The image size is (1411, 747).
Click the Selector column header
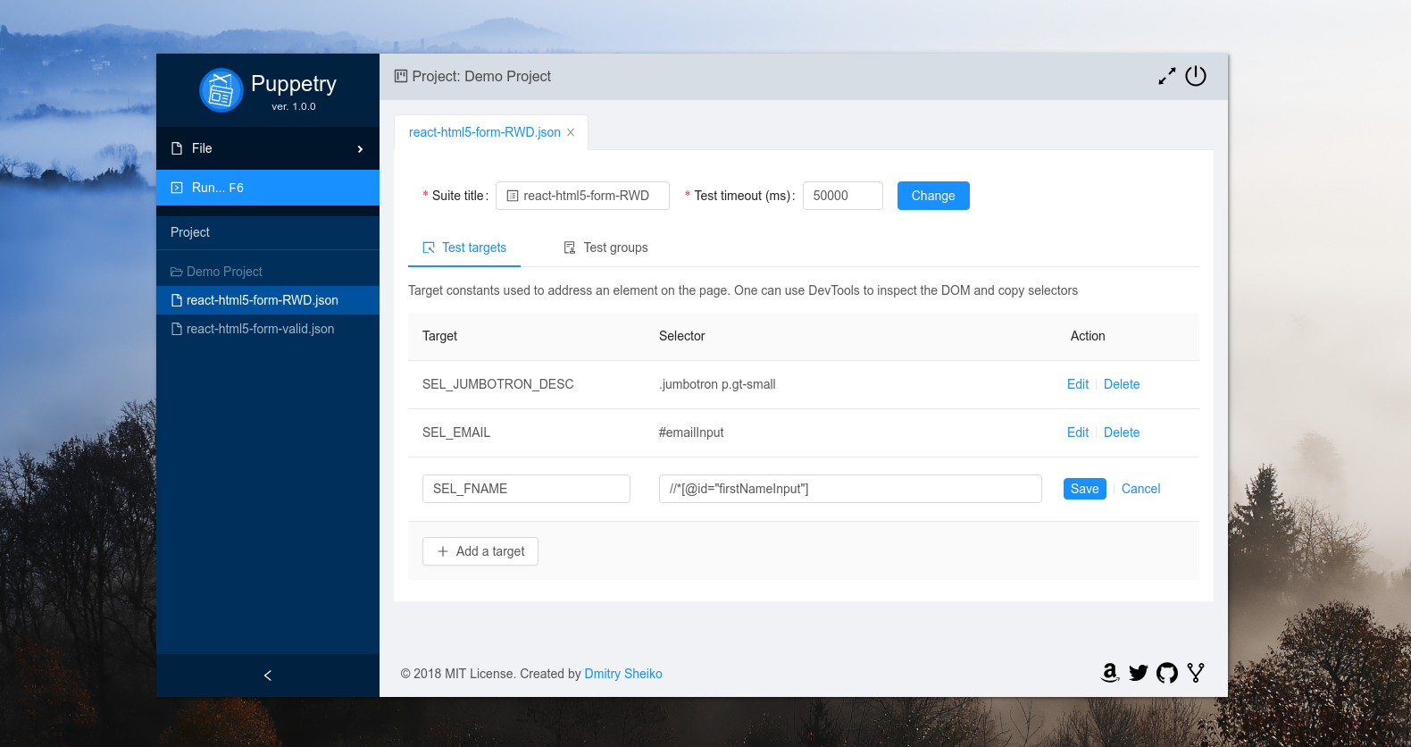[682, 336]
